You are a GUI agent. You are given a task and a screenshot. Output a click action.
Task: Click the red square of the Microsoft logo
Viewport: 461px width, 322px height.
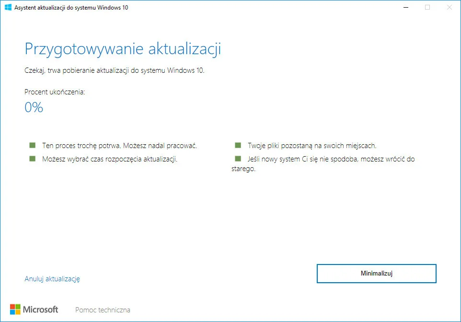[12, 306]
